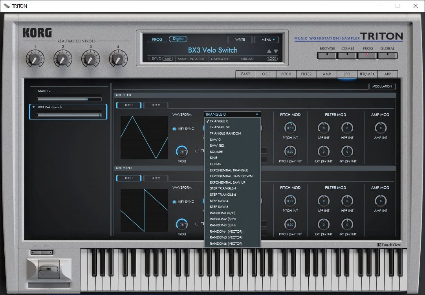The width and height of the screenshot is (425, 295).
Task: Choose RANDOM1 (S/H) waveform
Action: (232, 213)
